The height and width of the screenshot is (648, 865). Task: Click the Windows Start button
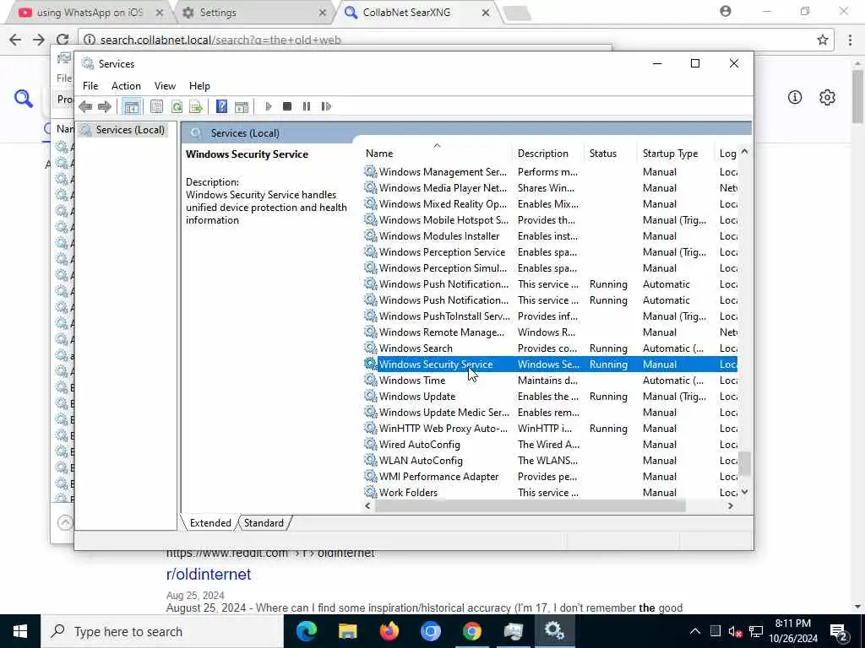tap(20, 631)
